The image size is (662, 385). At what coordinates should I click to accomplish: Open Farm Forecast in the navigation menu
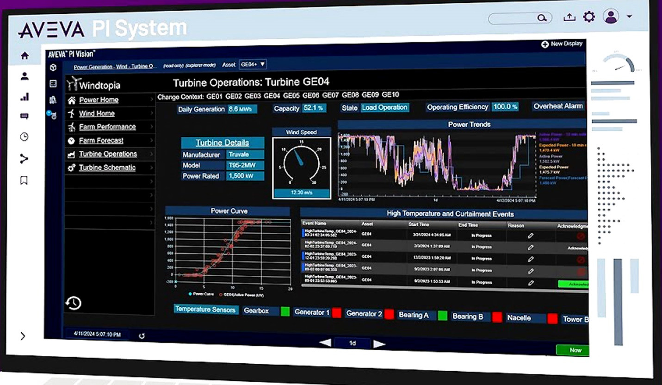point(101,140)
